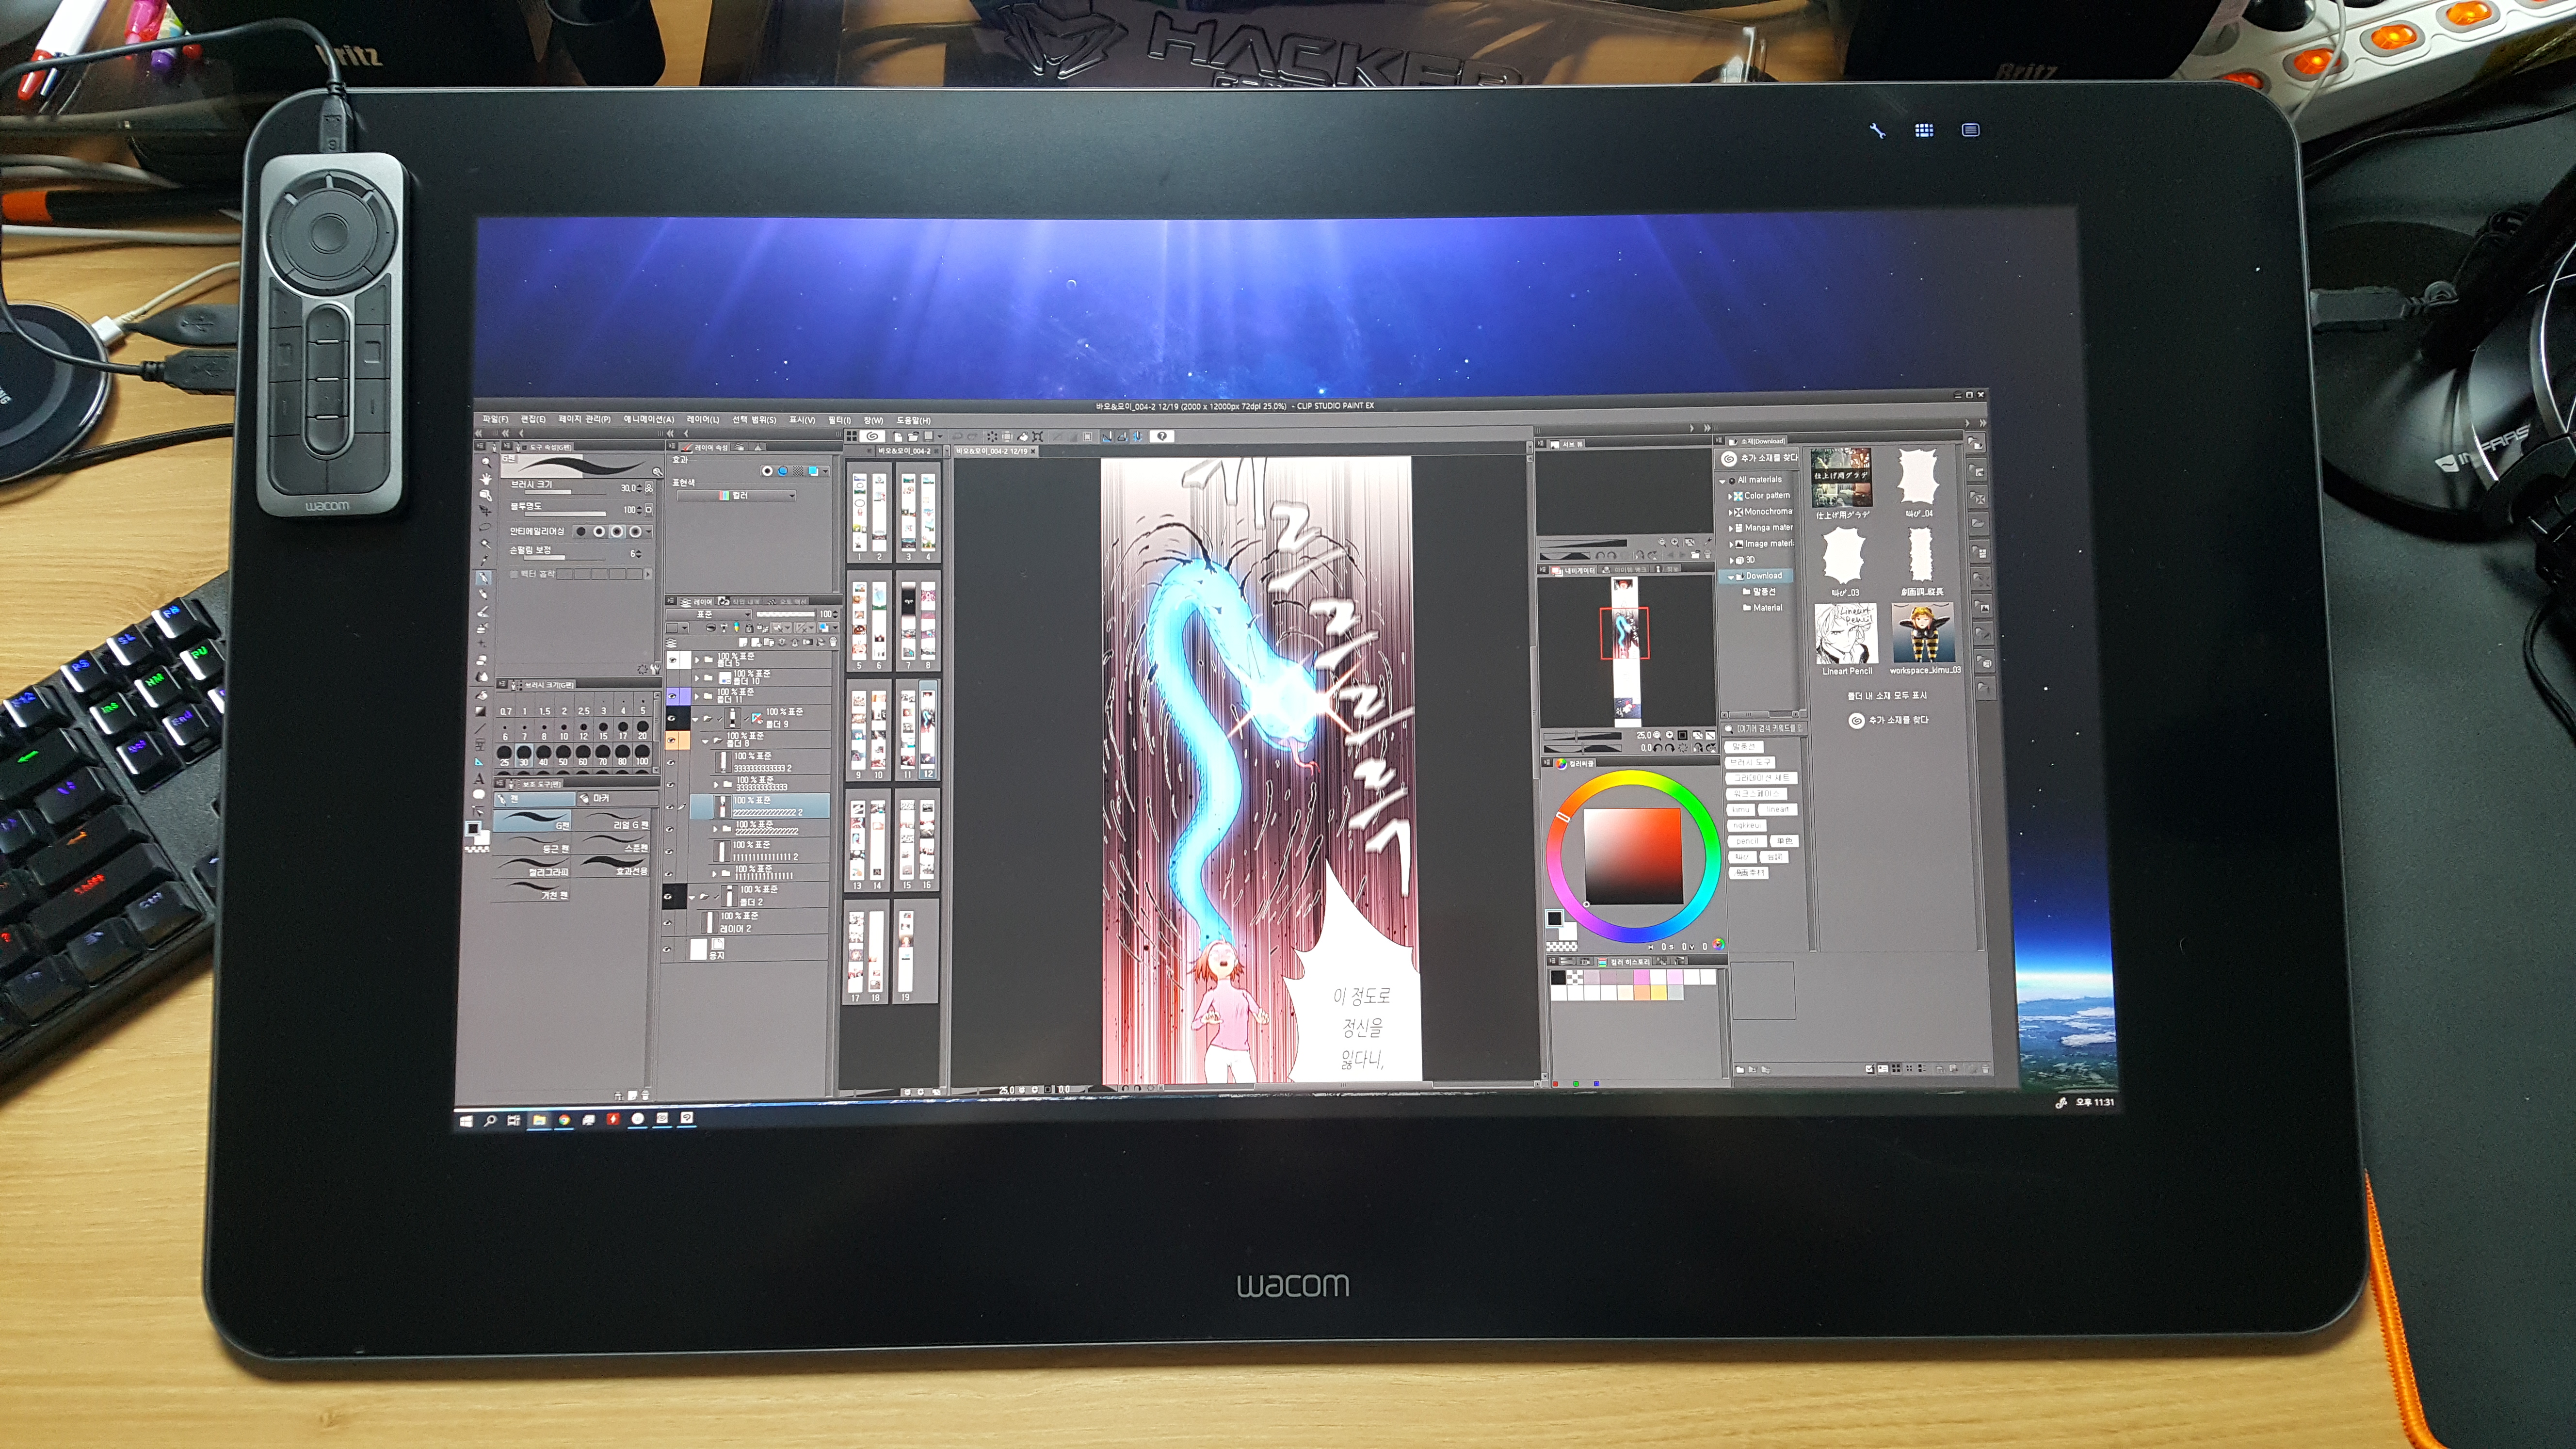This screenshot has width=2576, height=1449.
Task: Select the Text tool (A)
Action: pos(479,778)
